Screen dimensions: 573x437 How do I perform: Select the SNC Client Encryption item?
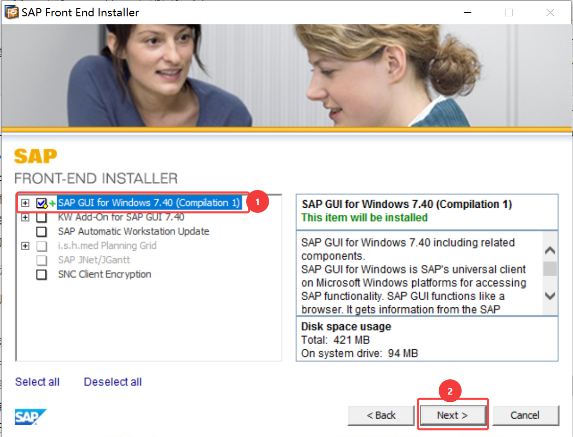(x=105, y=274)
